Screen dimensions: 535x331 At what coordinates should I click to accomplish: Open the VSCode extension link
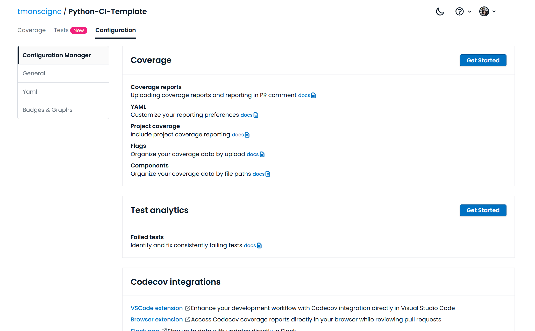(157, 308)
